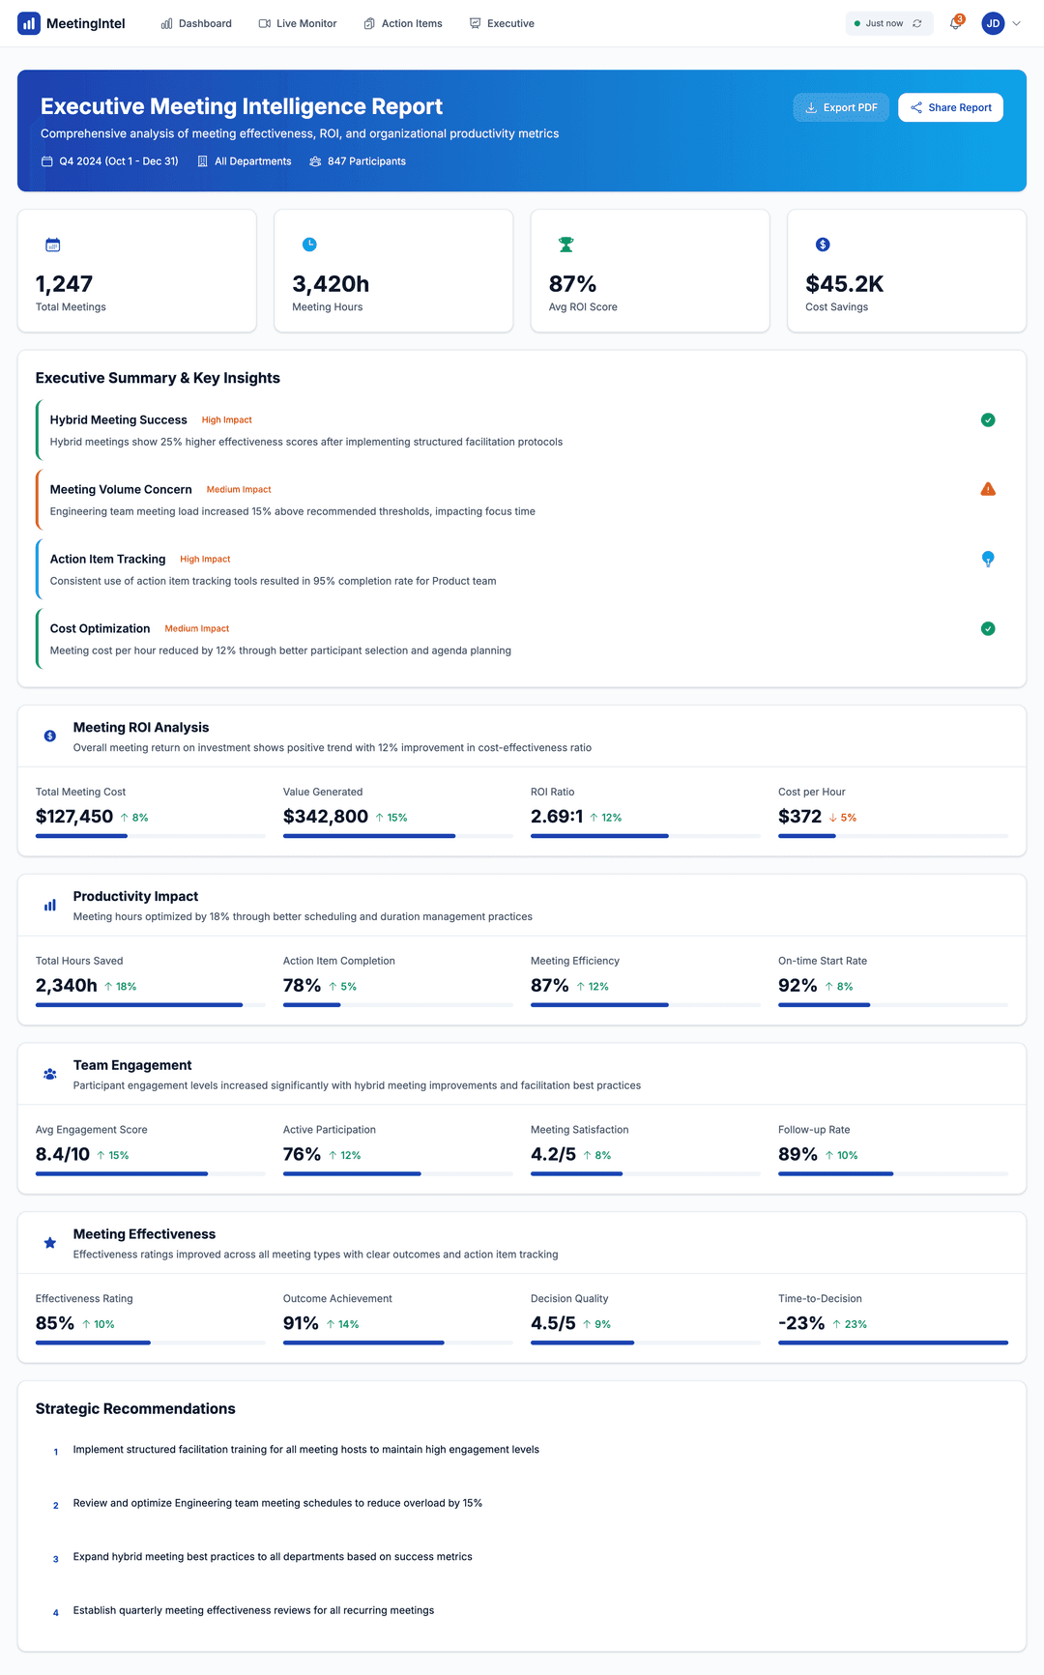Click the Hybrid Meeting Success checkmark icon
This screenshot has height=1675, width=1044.
click(988, 419)
